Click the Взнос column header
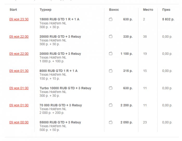The width and height of the screenshot is (182, 141). (x=114, y=10)
